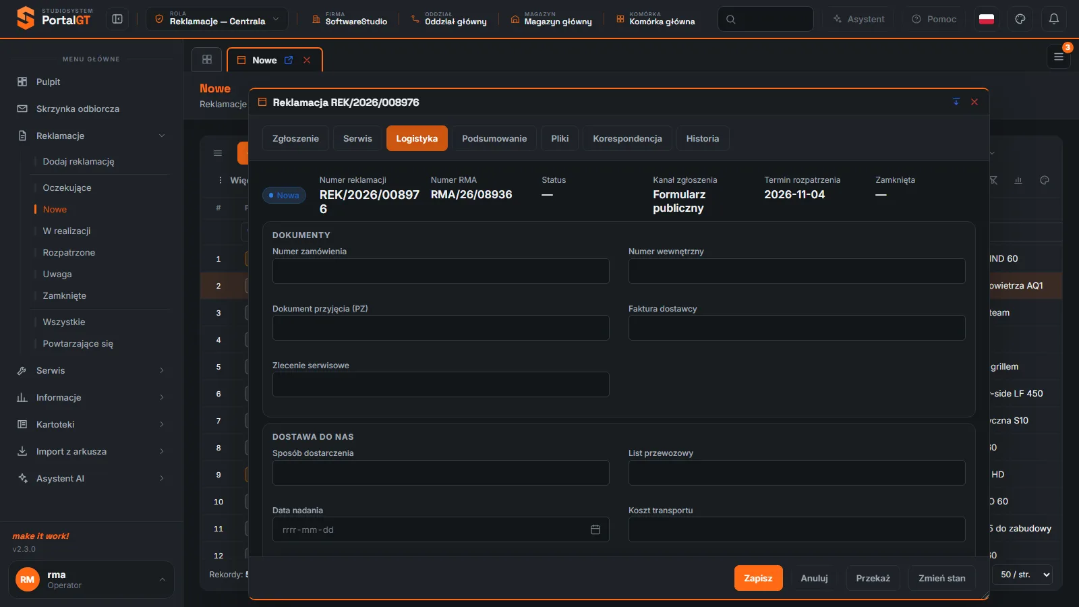The width and height of the screenshot is (1079, 607).
Task: Open Pulpit in main menu
Action: click(91, 82)
